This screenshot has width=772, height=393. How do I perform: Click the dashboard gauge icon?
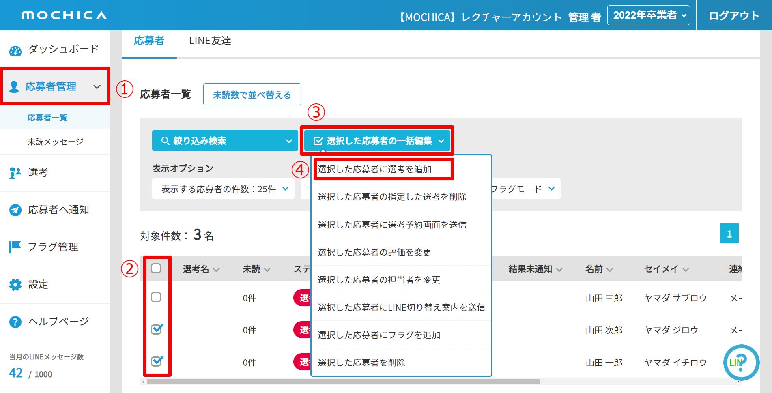(15, 51)
